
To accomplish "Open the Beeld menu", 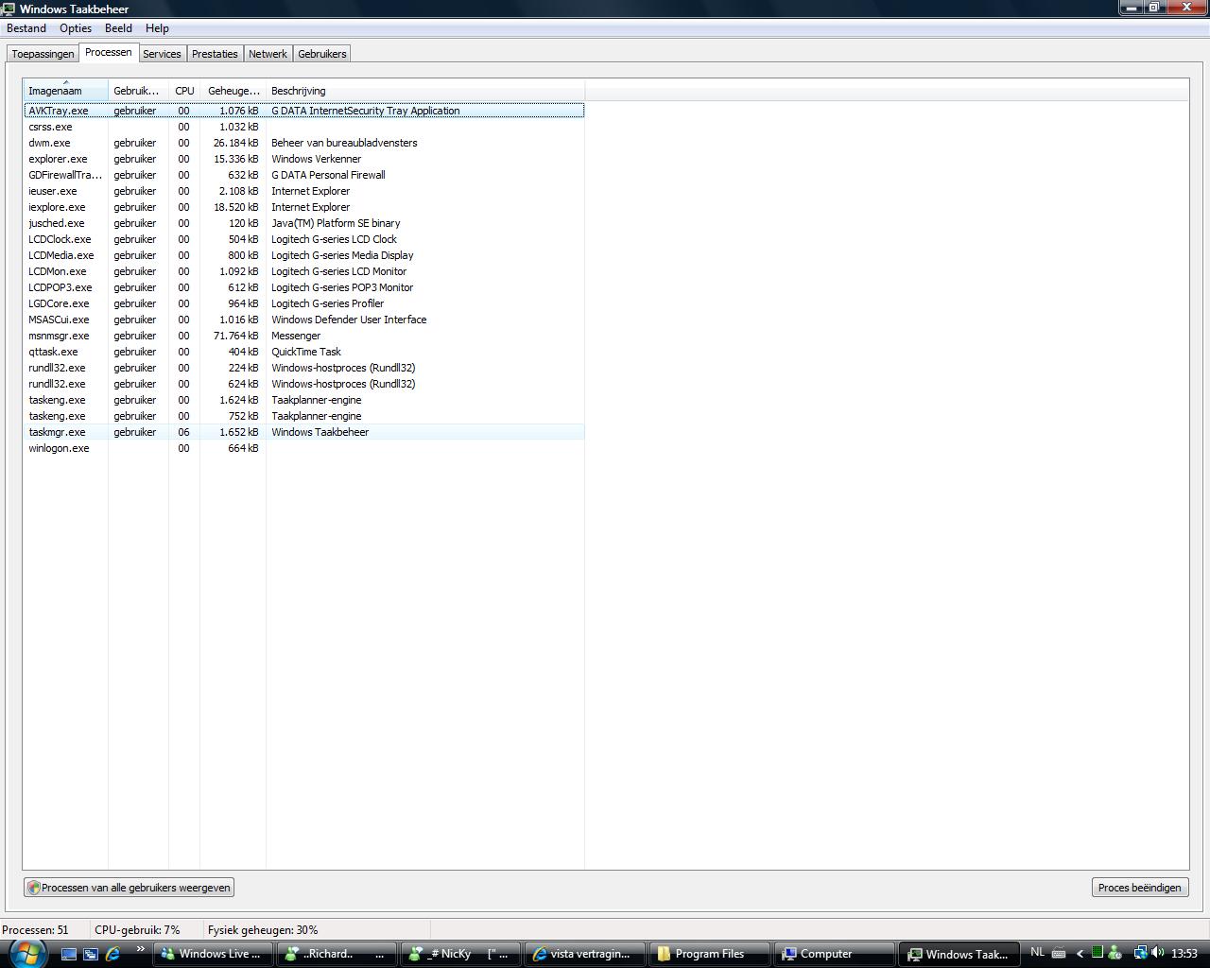I will [x=118, y=28].
